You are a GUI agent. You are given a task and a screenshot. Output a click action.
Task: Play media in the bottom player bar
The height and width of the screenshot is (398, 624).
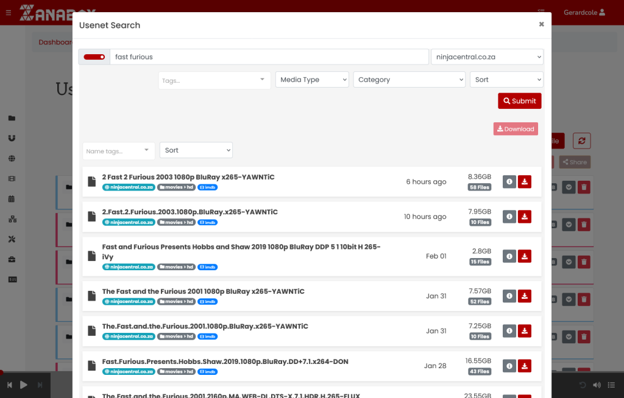(x=24, y=385)
